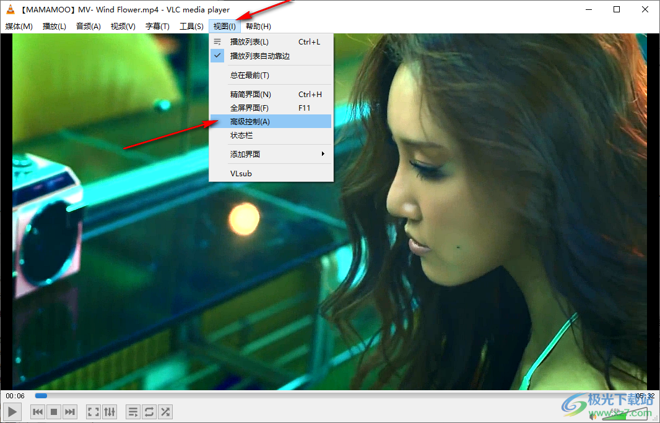
Task: Jump to the previous media track
Action: (38, 412)
